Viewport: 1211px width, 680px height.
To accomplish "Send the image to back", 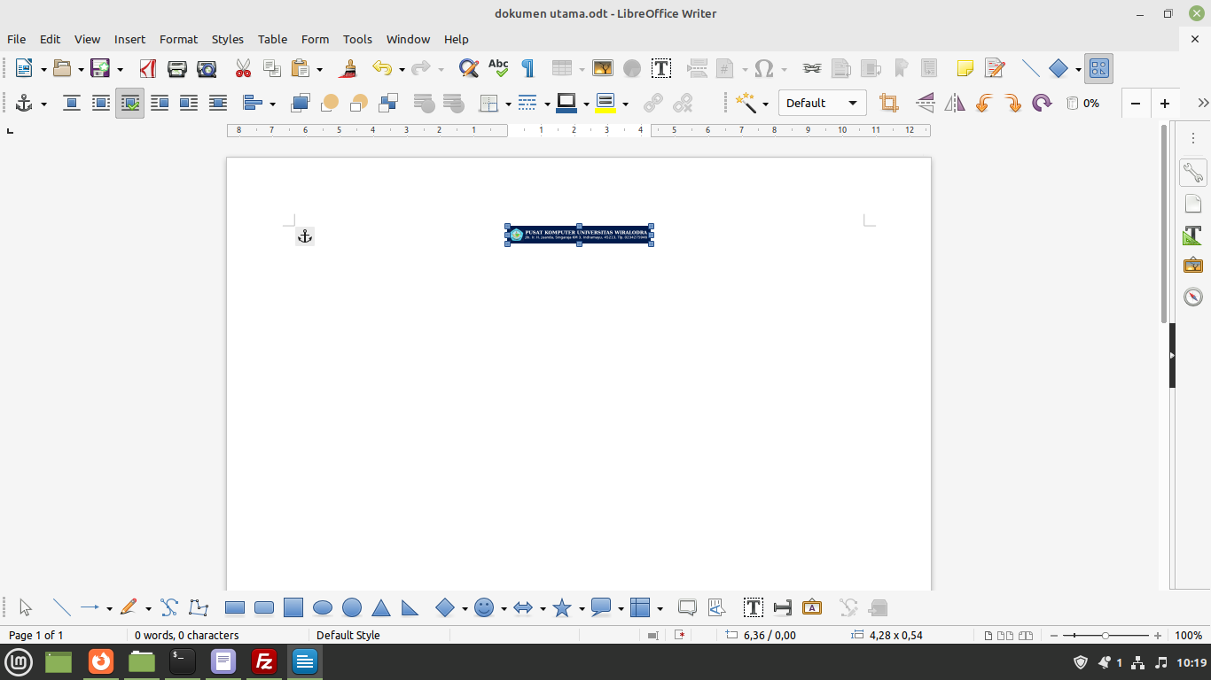I will tap(388, 104).
